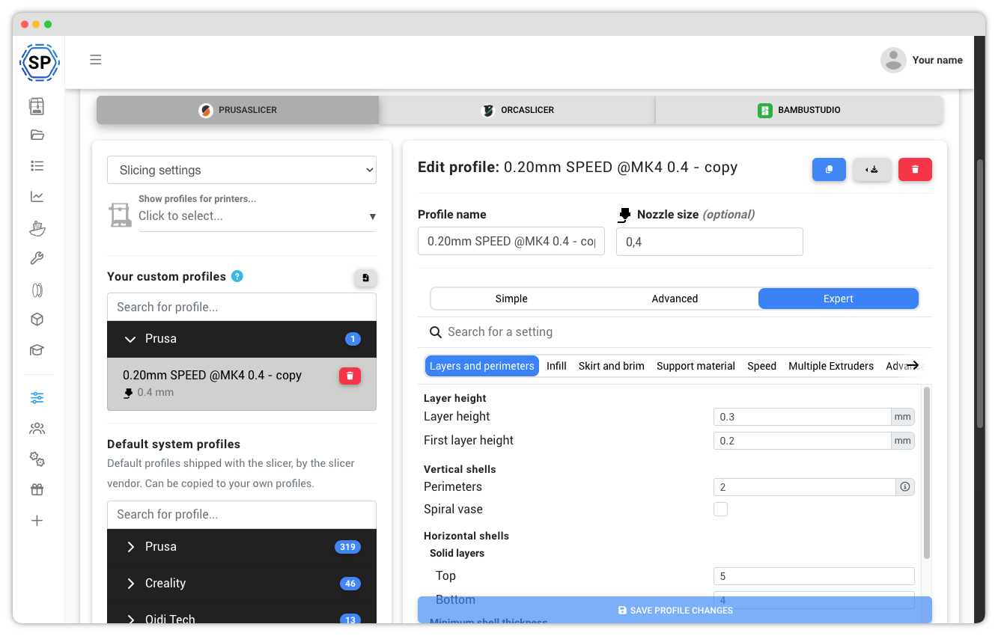Open the community users icon in sidebar
Viewport: 998px width, 636px height.
coord(37,428)
